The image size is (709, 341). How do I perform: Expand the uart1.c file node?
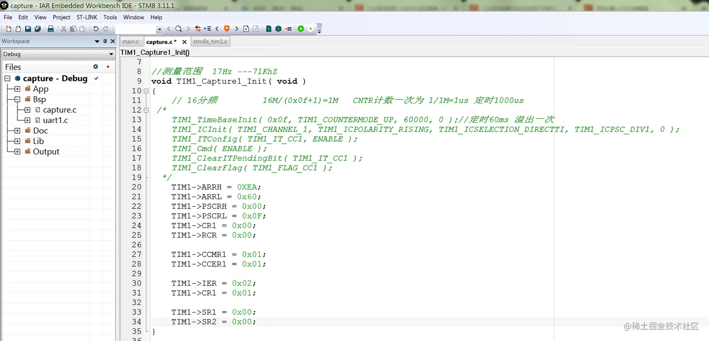click(x=28, y=120)
